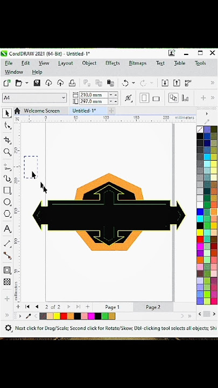Click the Welcome Screen home icon
Image resolution: width=218 pixels, height=388 pixels.
click(x=17, y=110)
